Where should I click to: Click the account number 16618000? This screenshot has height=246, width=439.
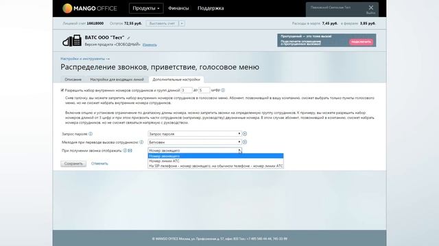click(95, 23)
